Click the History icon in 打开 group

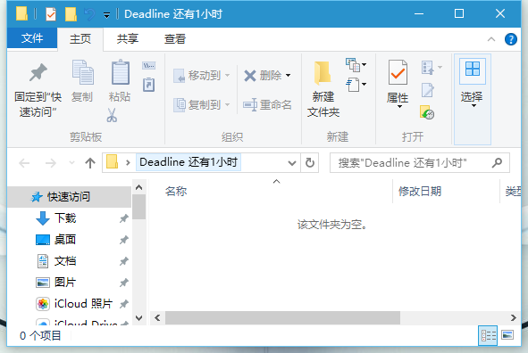[427, 112]
